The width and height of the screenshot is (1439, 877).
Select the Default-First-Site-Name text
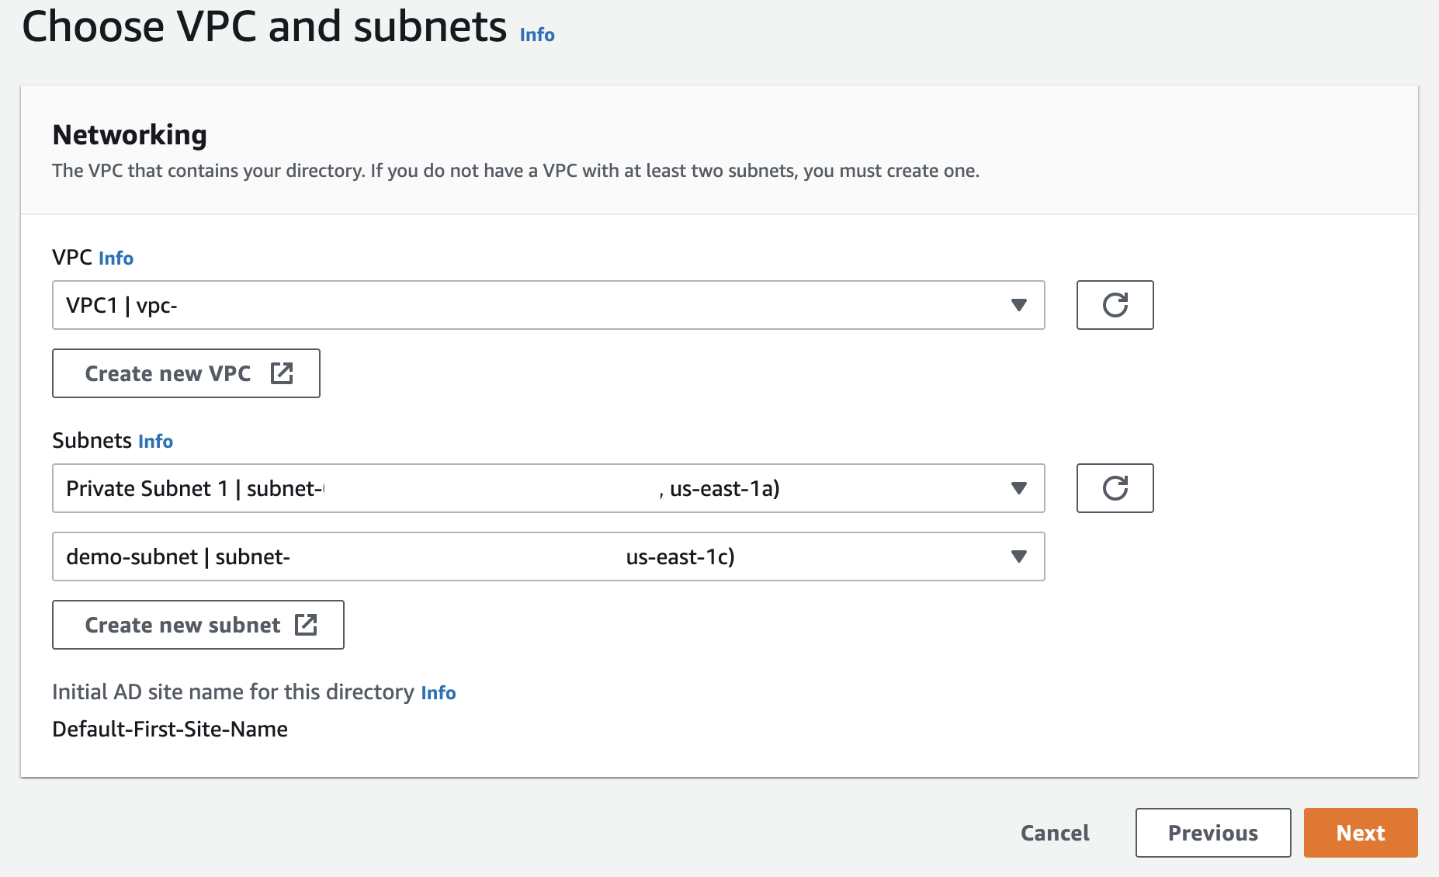[169, 729]
